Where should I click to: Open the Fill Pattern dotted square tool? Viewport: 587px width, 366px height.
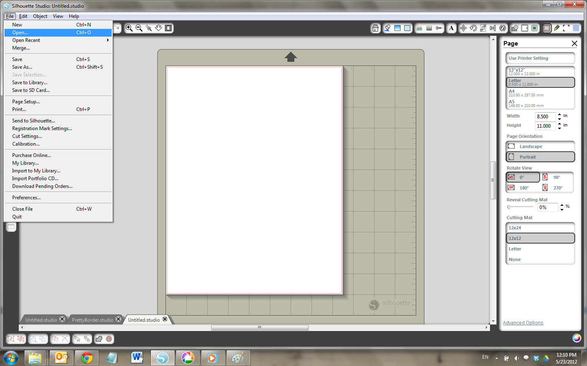[x=407, y=28]
